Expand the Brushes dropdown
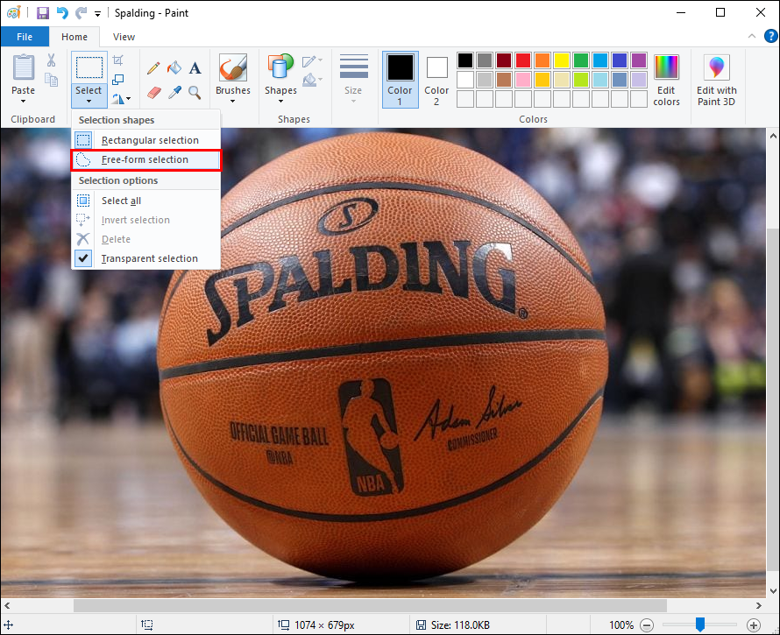The image size is (780, 635). 233,100
